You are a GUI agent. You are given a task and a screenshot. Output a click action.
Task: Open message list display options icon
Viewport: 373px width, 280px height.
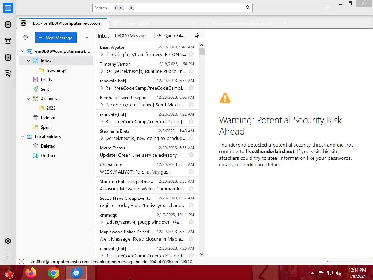point(197,35)
